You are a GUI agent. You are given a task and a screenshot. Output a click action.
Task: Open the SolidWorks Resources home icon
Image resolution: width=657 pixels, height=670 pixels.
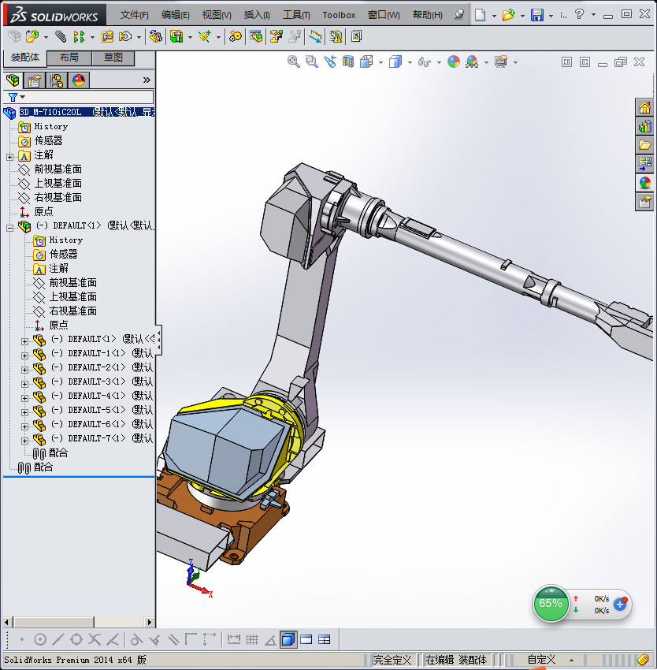click(x=644, y=108)
